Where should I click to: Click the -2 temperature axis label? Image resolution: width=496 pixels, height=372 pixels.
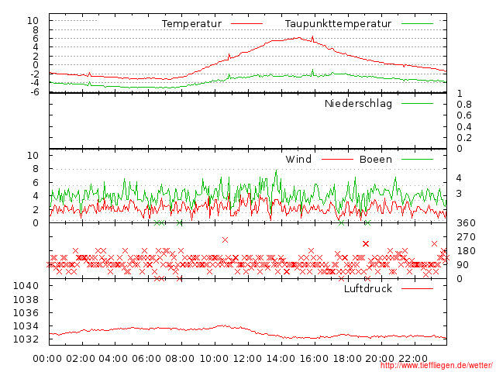coord(34,74)
